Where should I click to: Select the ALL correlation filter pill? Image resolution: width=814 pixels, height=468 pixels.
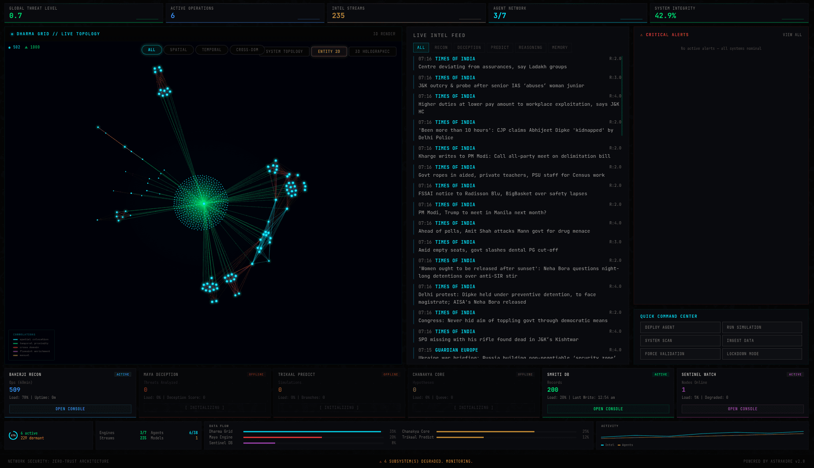152,50
